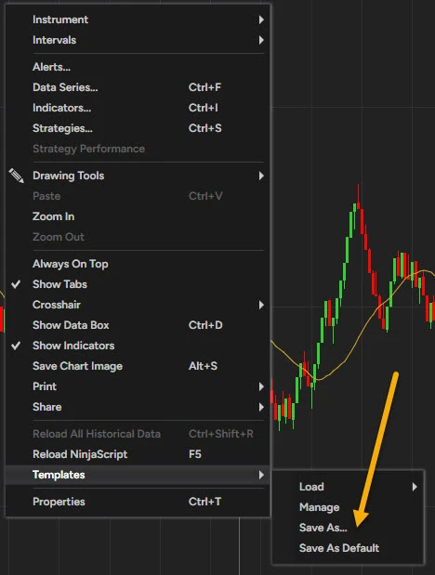Screen dimensions: 435x575
Task: Click the pencil icon beside Drawing Tools
Action: click(x=16, y=176)
